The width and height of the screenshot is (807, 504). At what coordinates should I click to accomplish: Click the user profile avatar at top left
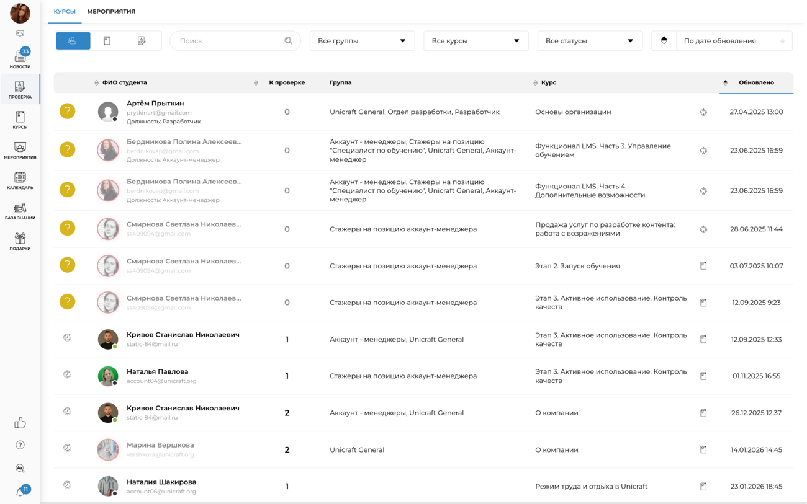(x=20, y=13)
